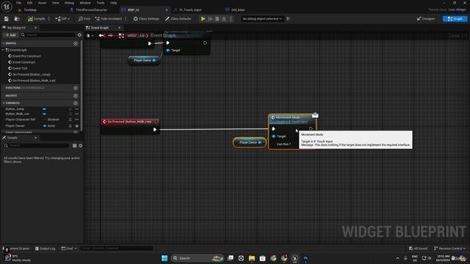Screen dimensions: 470x264
Task: Toggle visibility for Button_Walk_run variable
Action: click(x=77, y=114)
